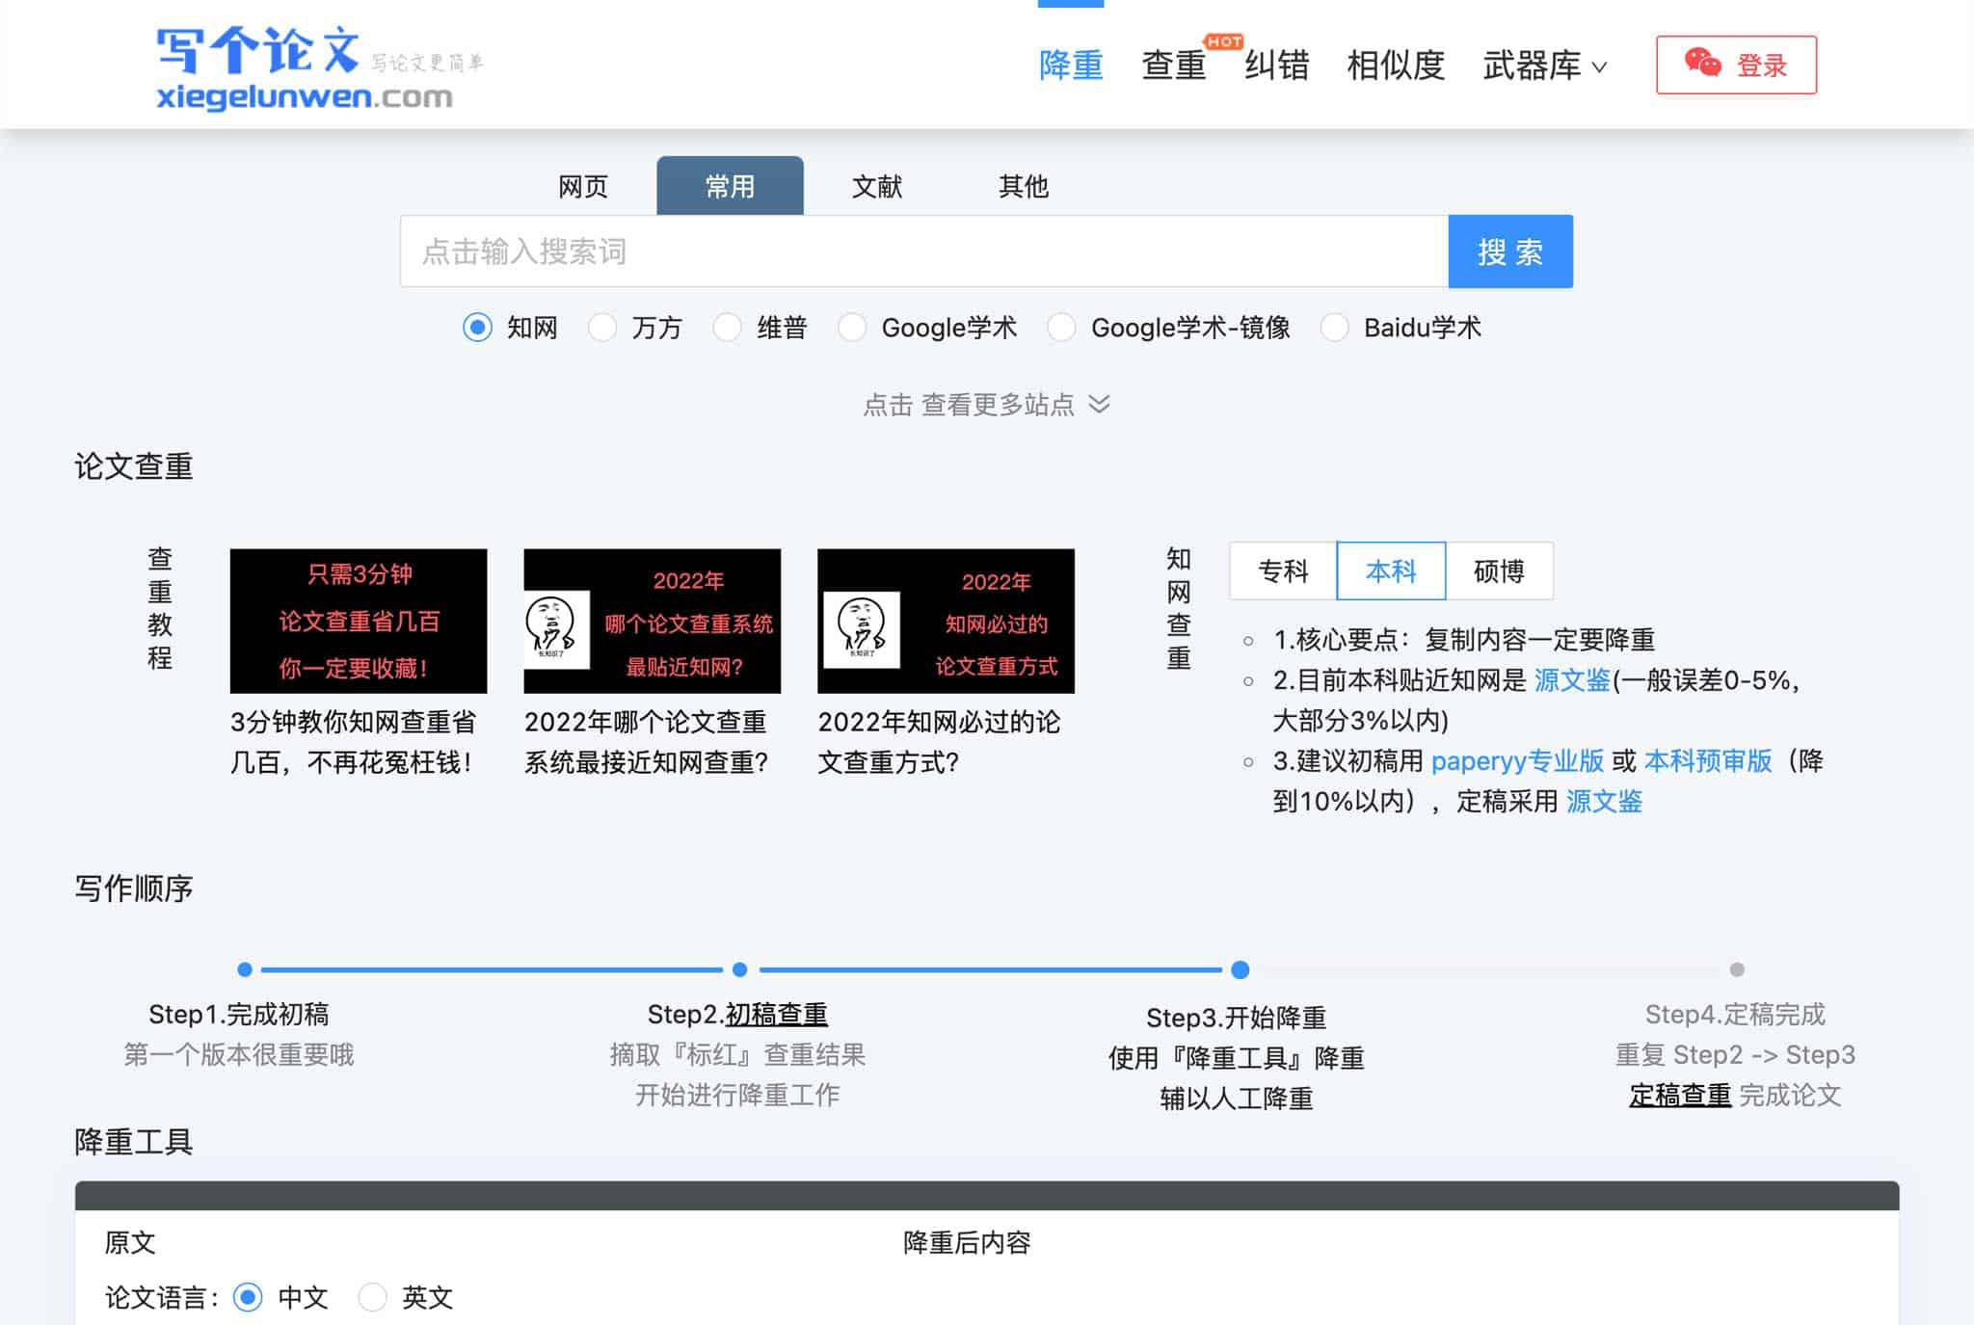Click the blue 搜索 button
The height and width of the screenshot is (1325, 1974).
click(x=1510, y=252)
